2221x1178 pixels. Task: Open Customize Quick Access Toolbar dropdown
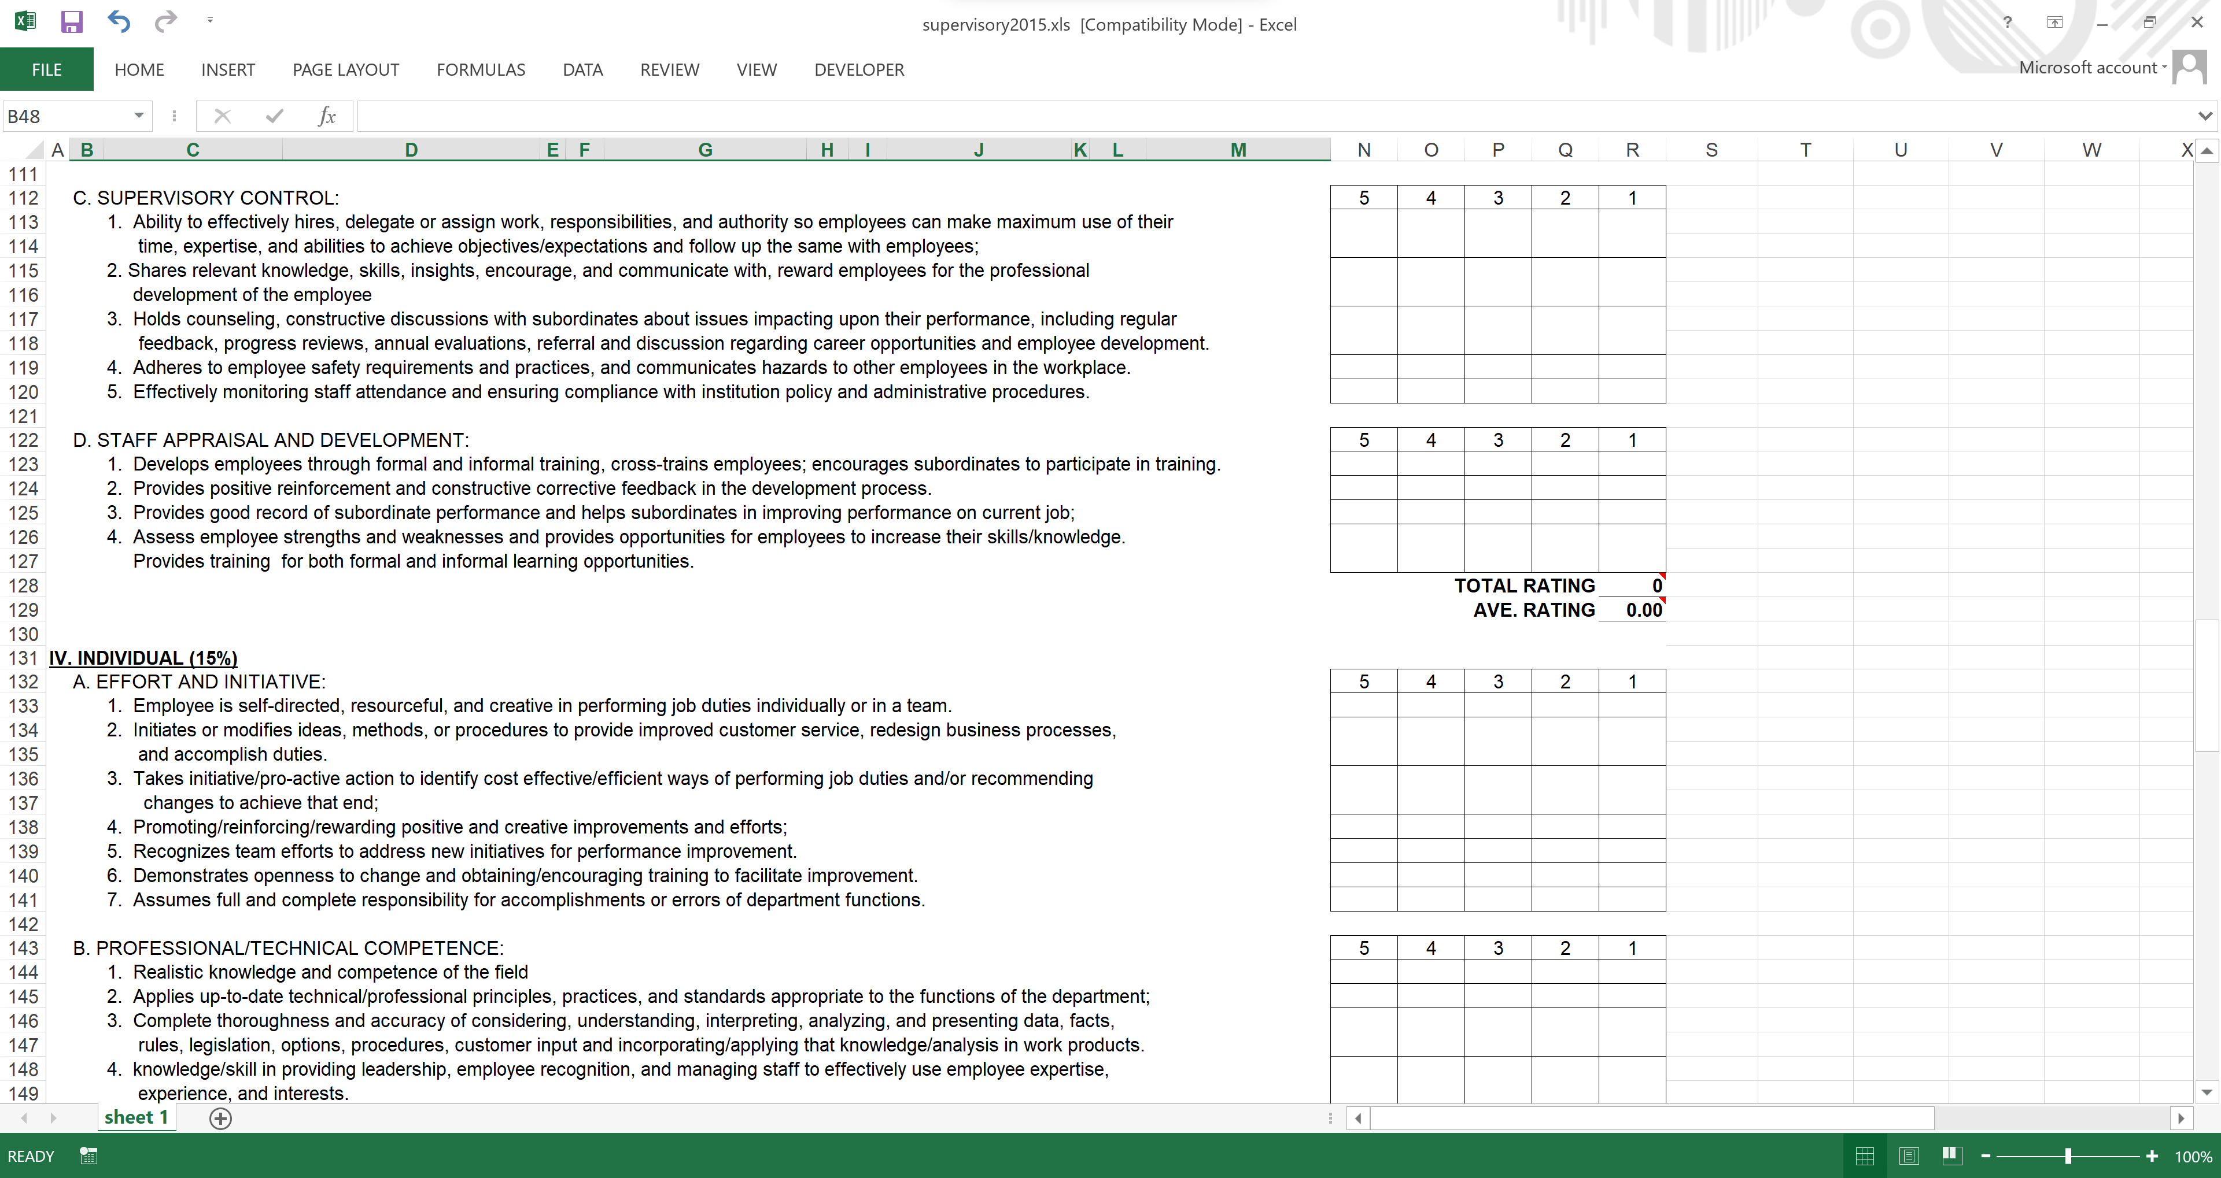(x=209, y=21)
